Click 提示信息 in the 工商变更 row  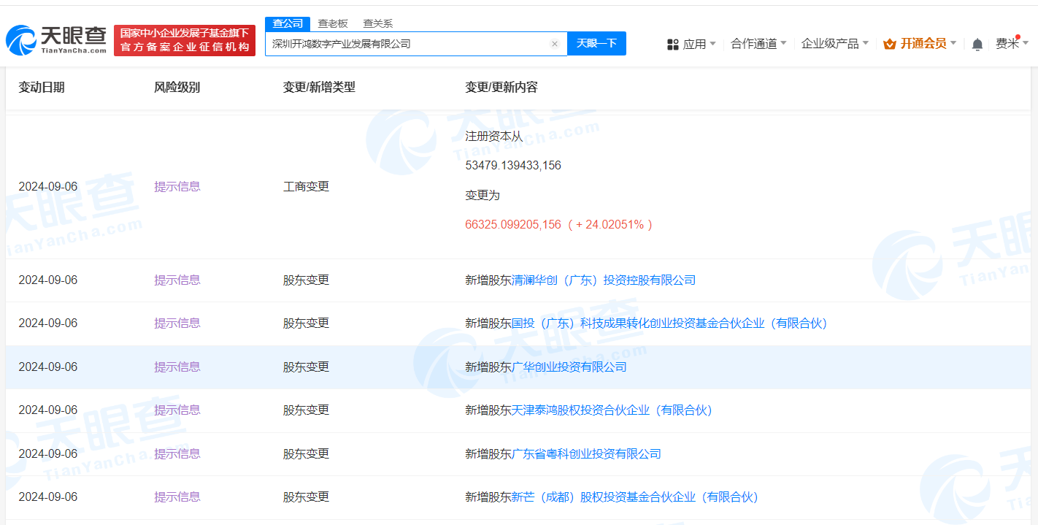[x=177, y=186]
